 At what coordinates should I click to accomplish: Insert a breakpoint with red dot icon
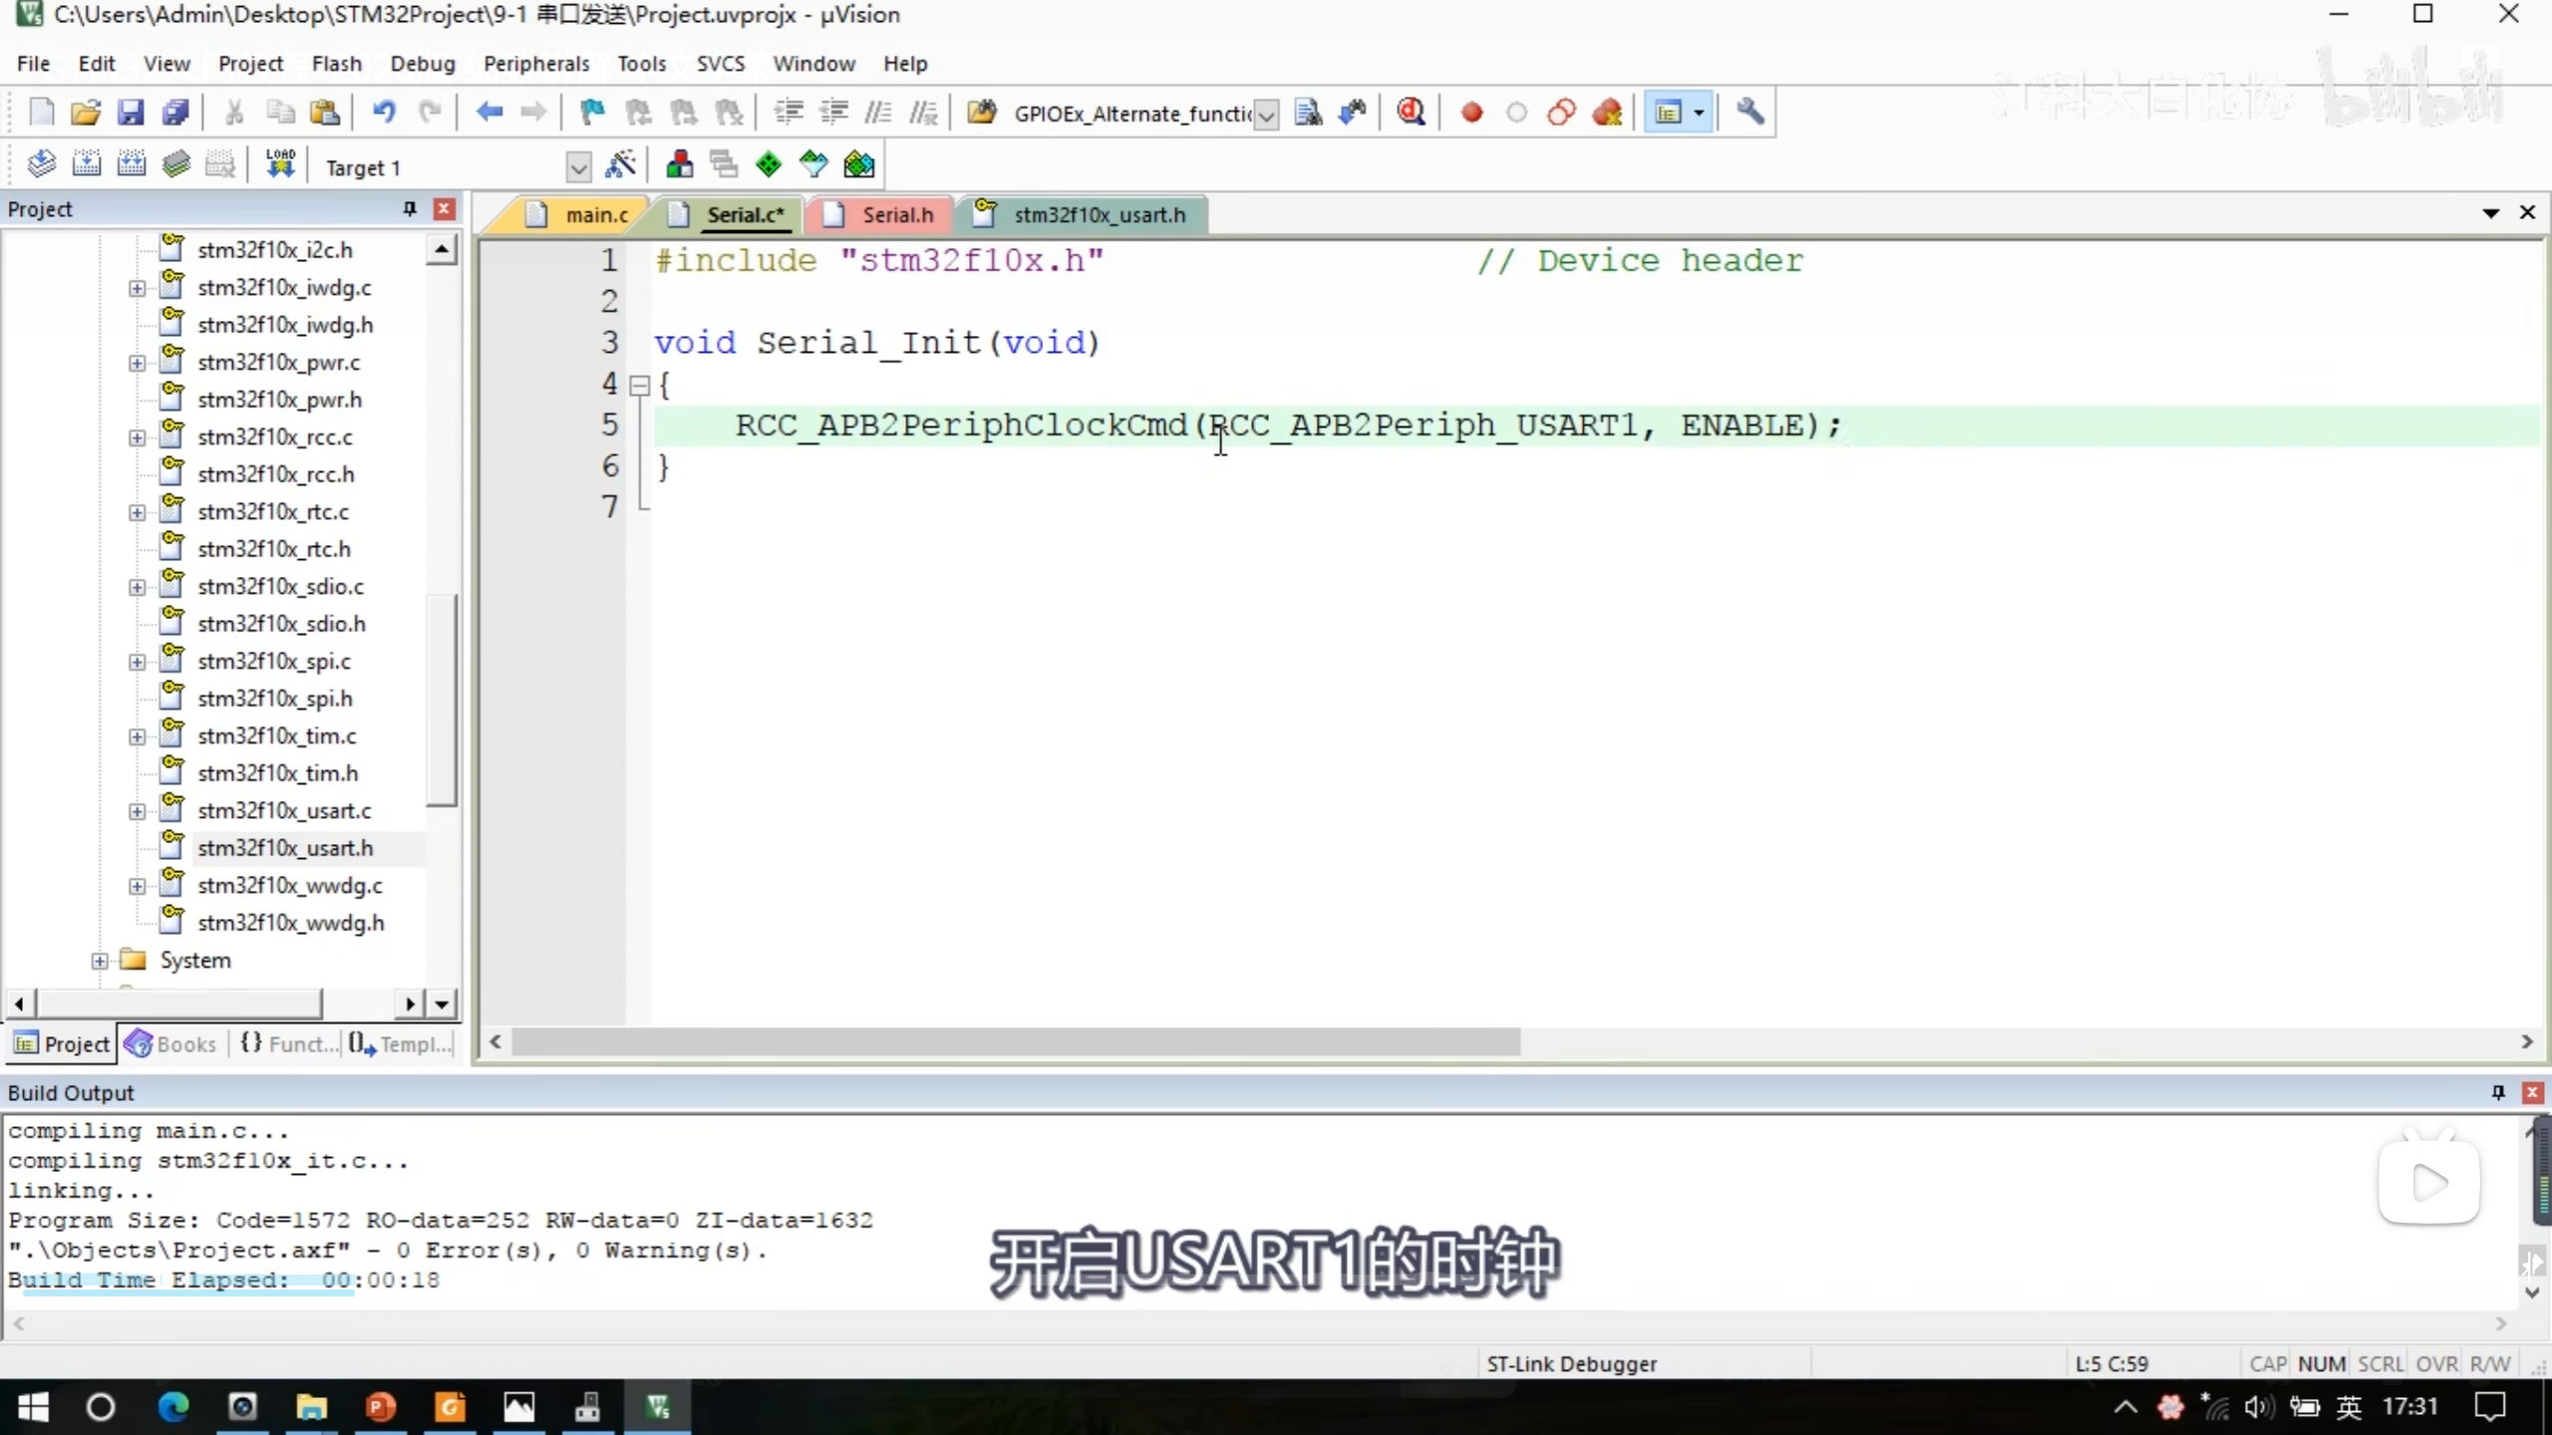click(x=1471, y=113)
